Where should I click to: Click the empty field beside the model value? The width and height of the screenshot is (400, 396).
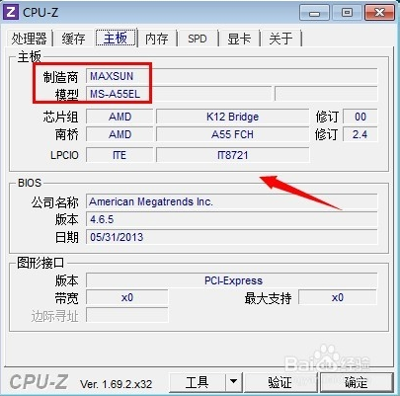click(x=326, y=94)
